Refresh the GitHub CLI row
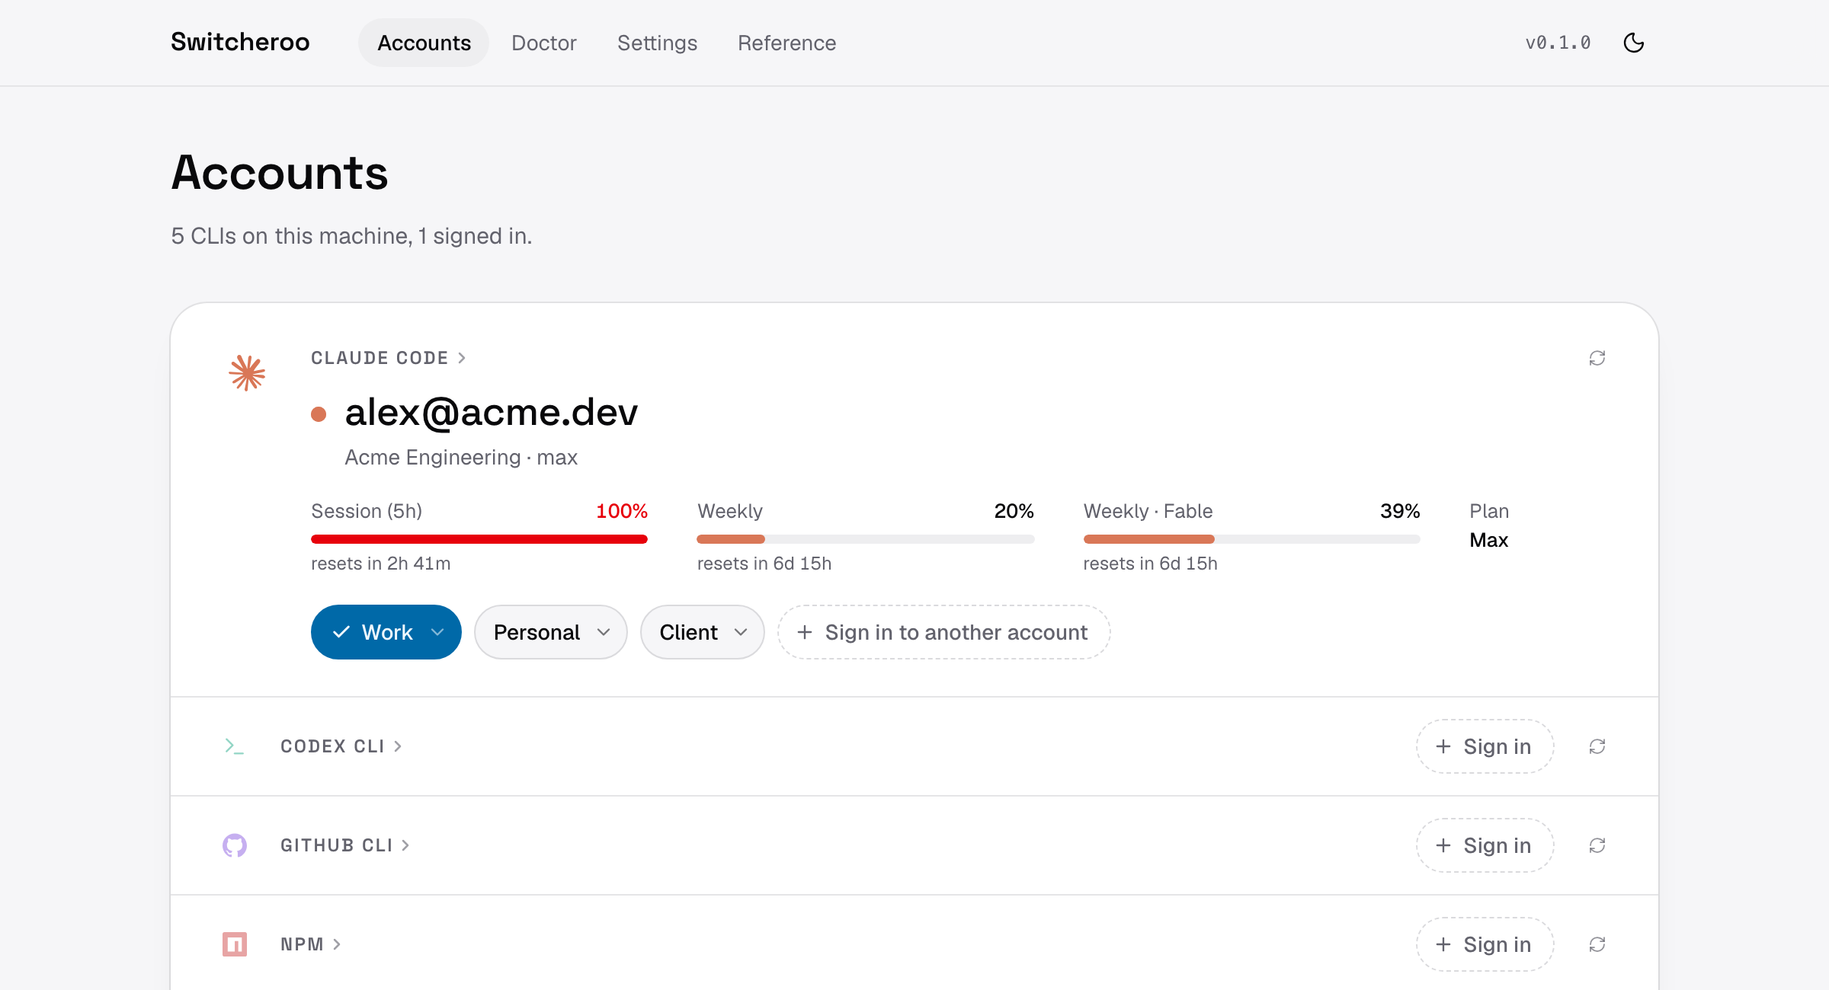This screenshot has width=1829, height=990. [1597, 845]
